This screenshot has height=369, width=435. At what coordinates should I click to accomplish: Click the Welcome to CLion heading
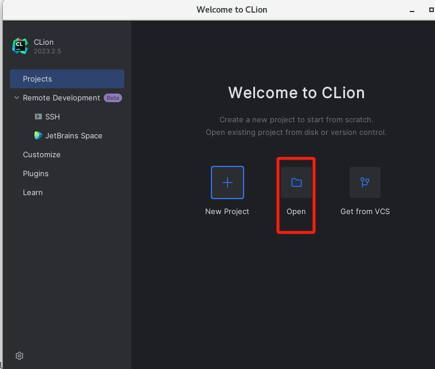[x=296, y=93]
